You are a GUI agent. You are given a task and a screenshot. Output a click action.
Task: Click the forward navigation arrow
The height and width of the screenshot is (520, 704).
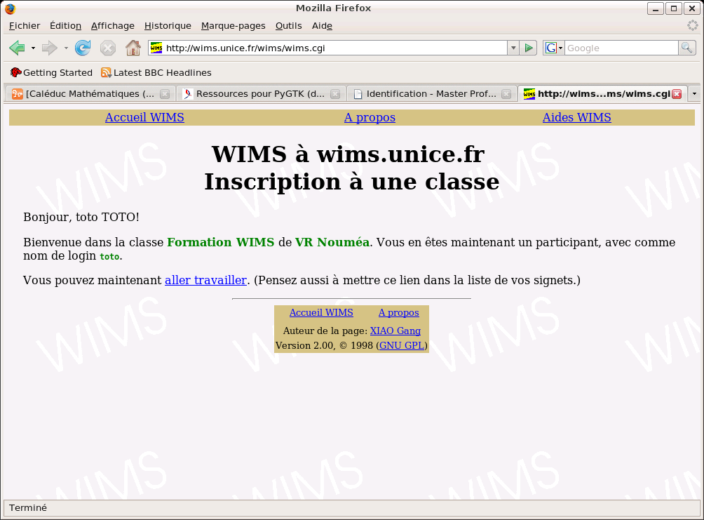[49, 48]
